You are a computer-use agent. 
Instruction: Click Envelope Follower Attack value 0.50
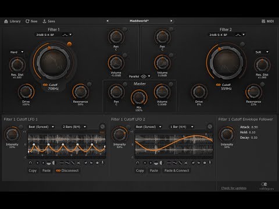point(255,127)
